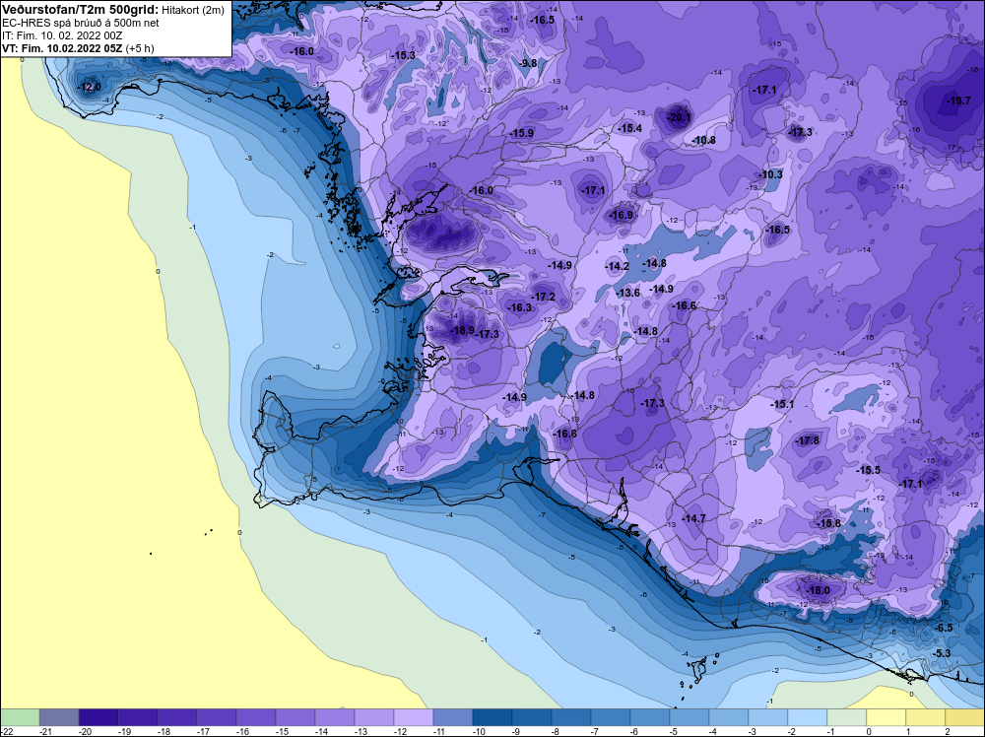Screen dimensions: 985x737
Task: Pick legend swatch between -7 and -6
Action: [610, 717]
